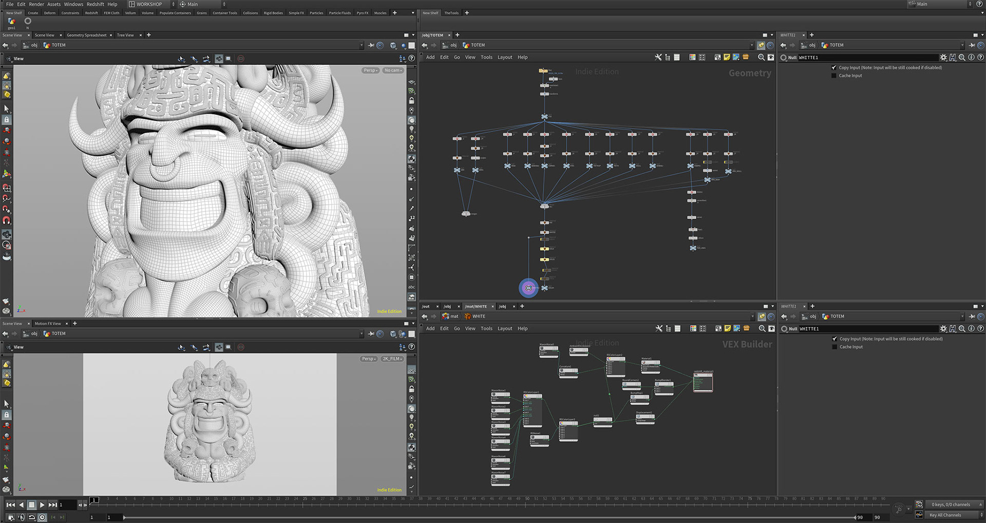Viewport: 986px width, 523px height.
Task: Open shelf set options arrow after Muscles tab
Action: (413, 13)
